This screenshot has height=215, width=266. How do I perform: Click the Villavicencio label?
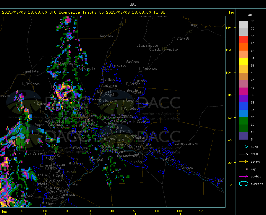66,64
